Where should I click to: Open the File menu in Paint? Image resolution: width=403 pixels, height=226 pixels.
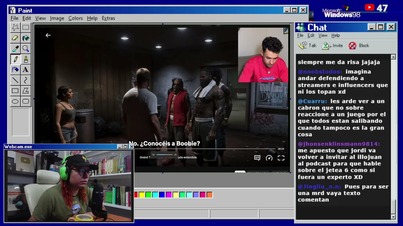[x=14, y=18]
